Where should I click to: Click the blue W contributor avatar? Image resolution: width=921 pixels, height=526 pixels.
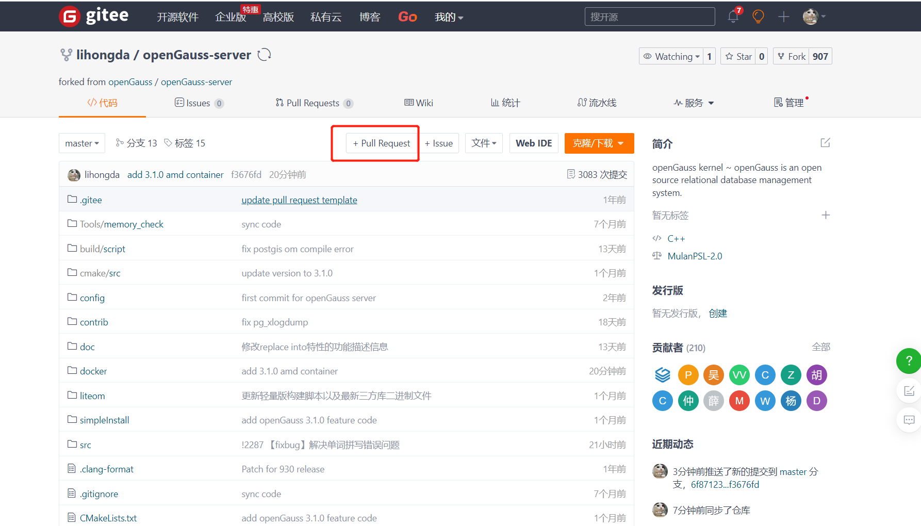765,401
